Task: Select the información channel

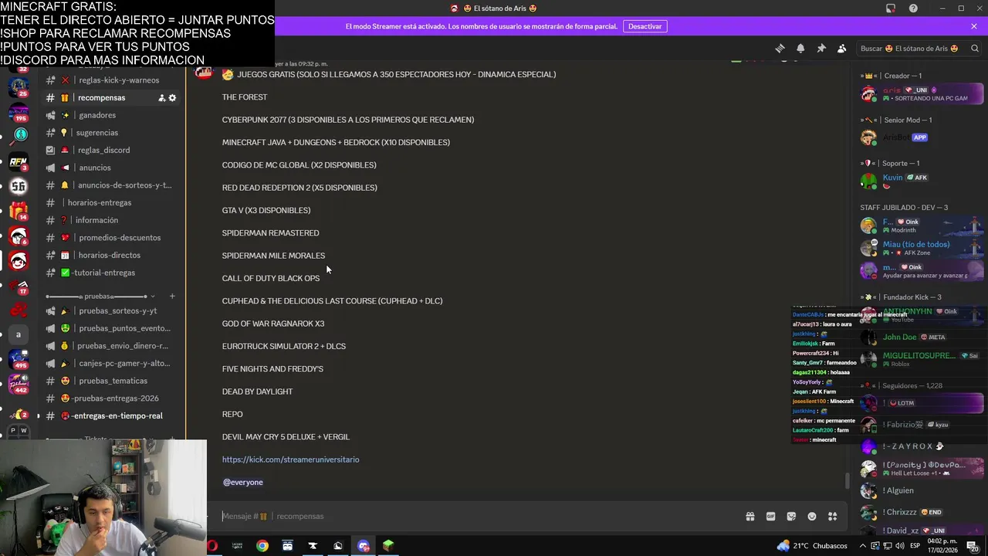Action: point(111,220)
